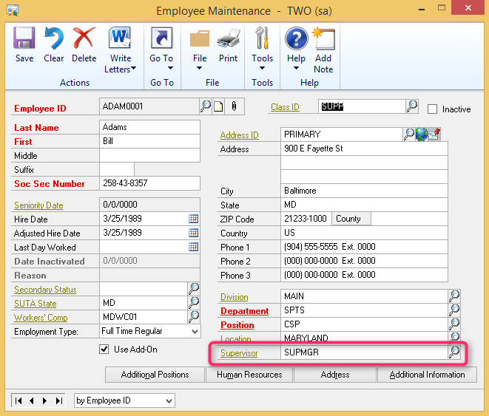Click the Address ID globe icon
This screenshot has width=489, height=416.
tap(422, 134)
